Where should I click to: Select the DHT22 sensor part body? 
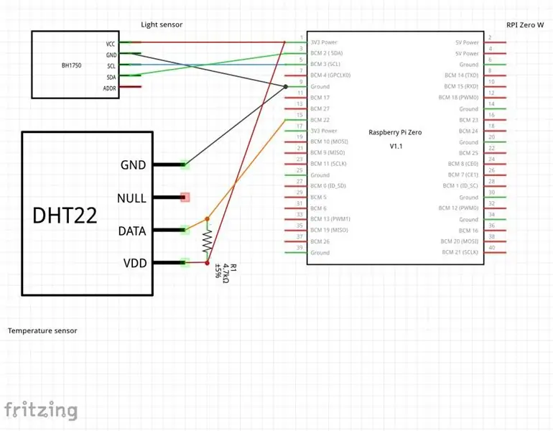[x=87, y=213]
